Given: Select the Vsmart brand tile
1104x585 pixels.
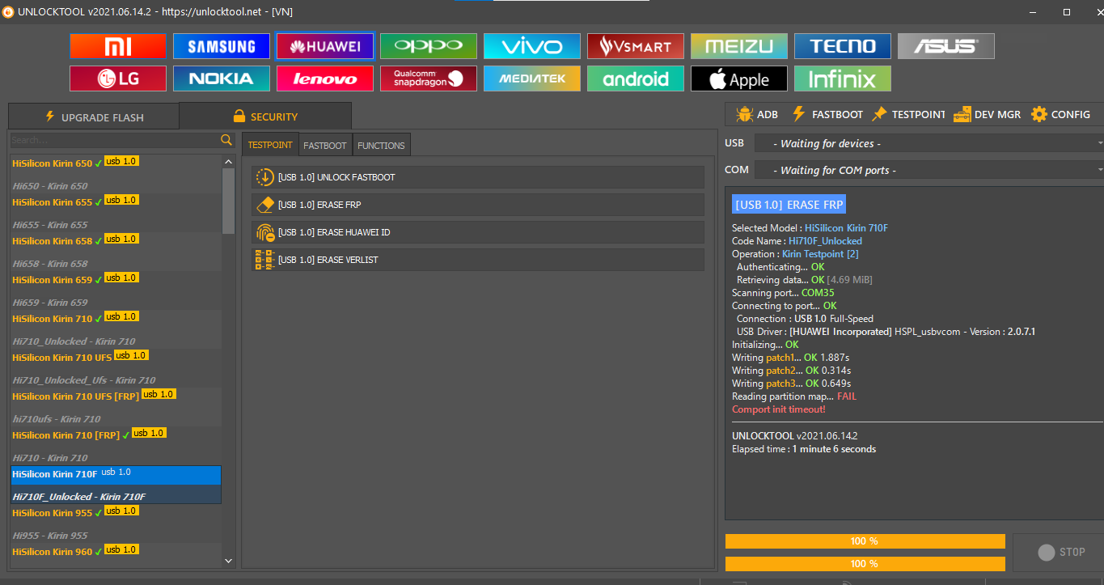Looking at the screenshot, I should pos(636,46).
